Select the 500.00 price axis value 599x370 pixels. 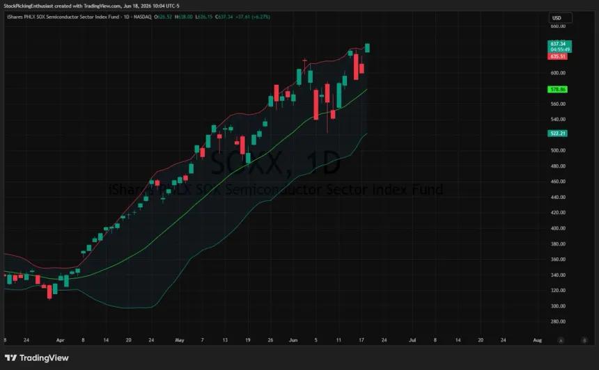pyautogui.click(x=558, y=150)
